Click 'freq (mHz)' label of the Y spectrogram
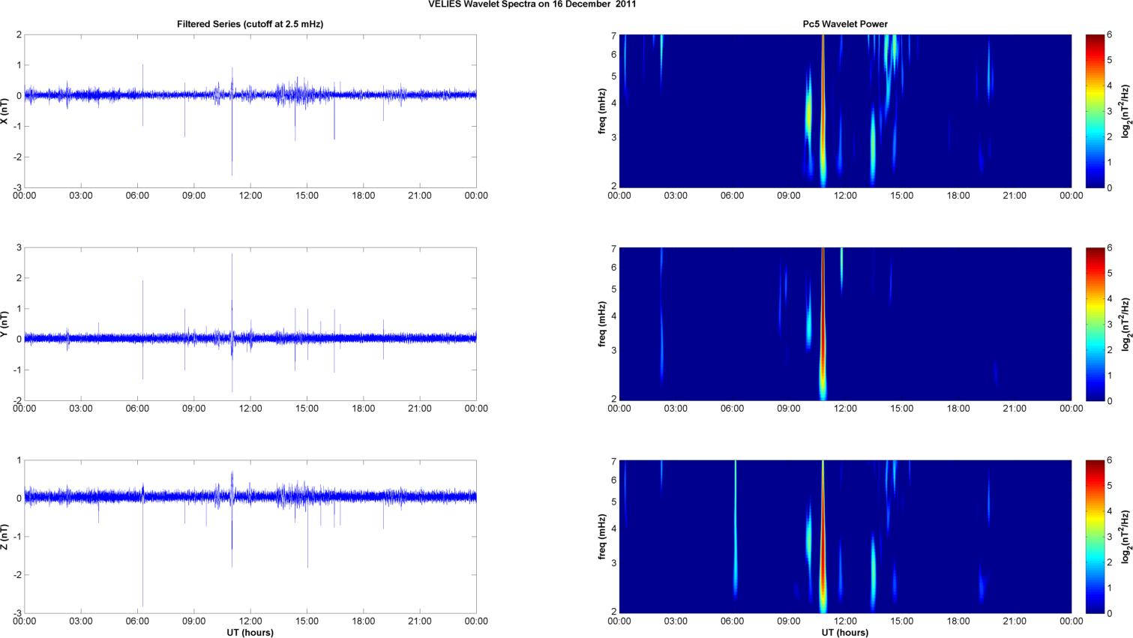Screen dimensions: 1133x638 tap(602, 324)
